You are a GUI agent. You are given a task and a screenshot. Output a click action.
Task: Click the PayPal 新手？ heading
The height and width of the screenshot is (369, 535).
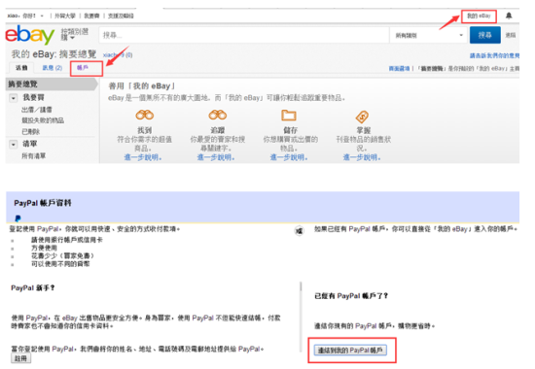click(x=33, y=287)
